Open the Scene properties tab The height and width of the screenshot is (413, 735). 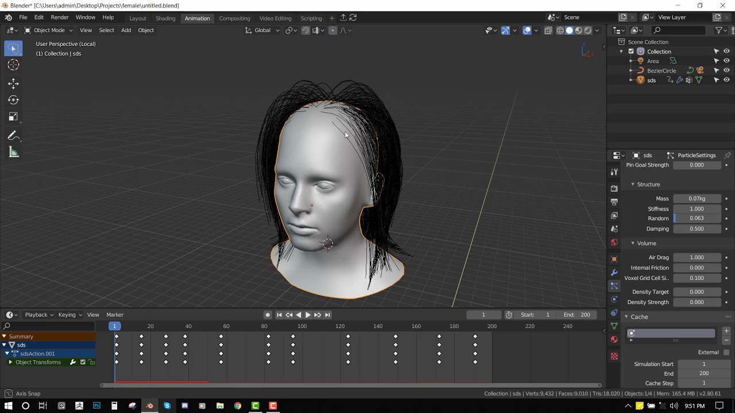[614, 229]
